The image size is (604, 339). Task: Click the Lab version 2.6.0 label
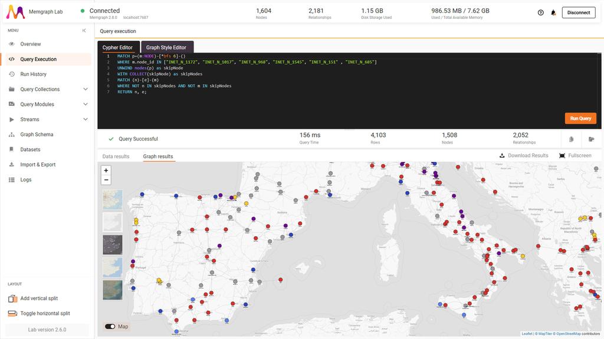(47, 330)
